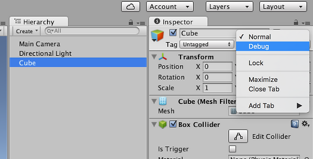
Task: Open the Layers dropdown
Action: click(230, 6)
